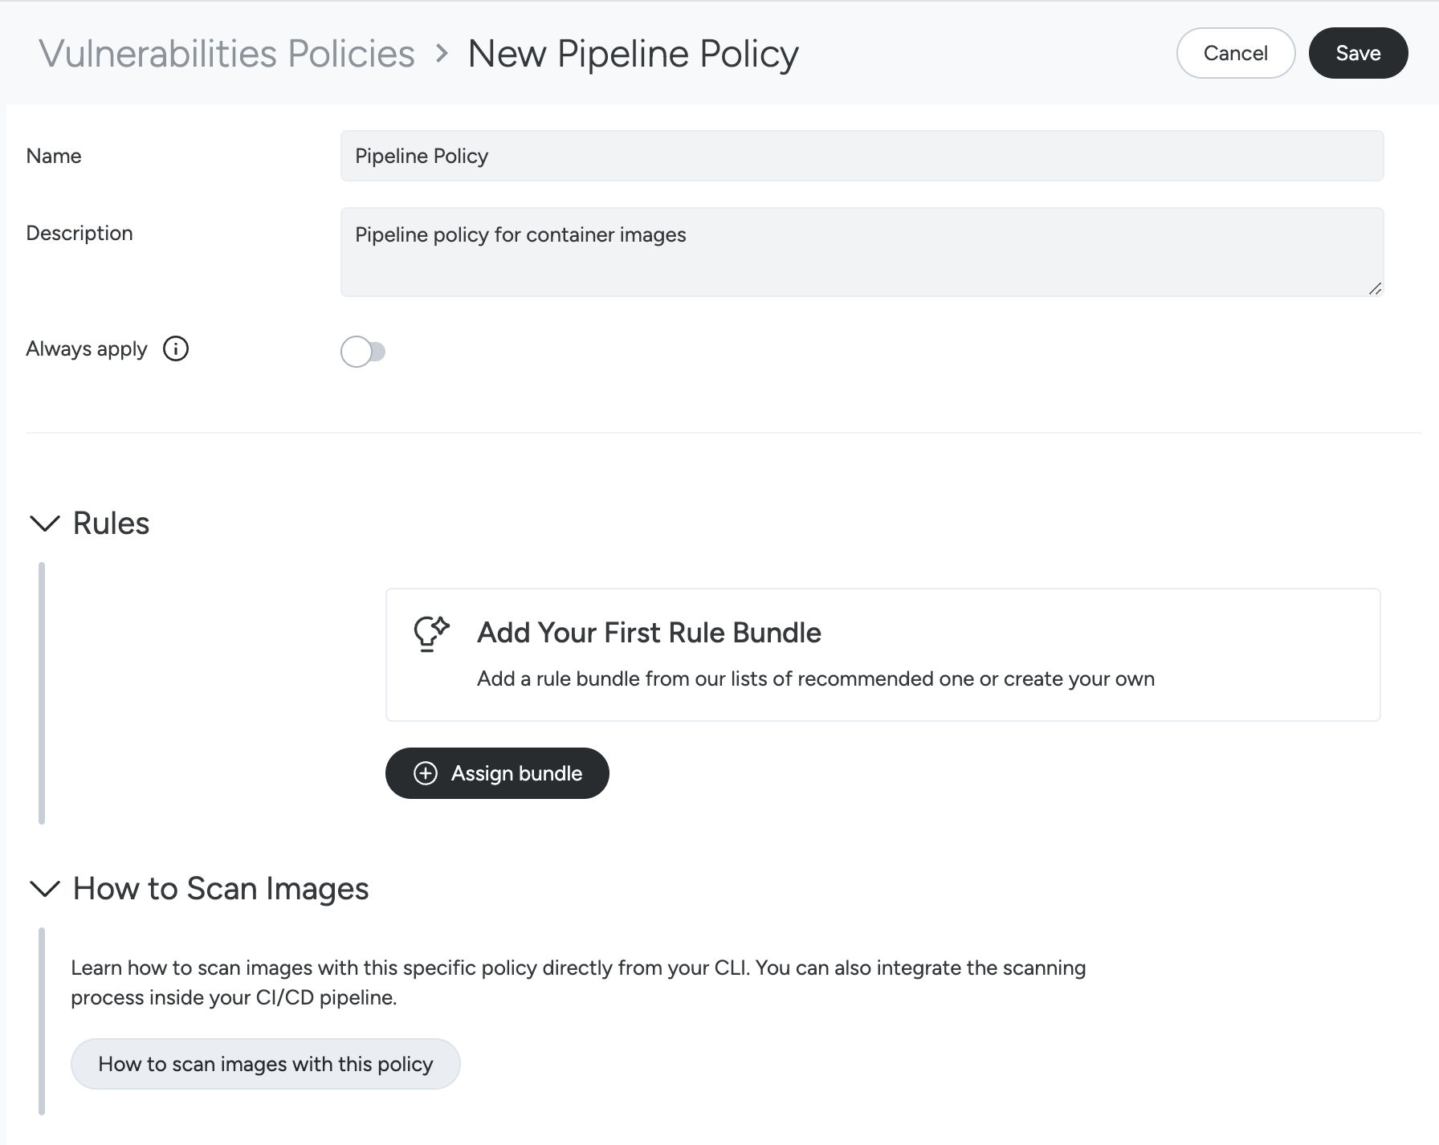This screenshot has width=1439, height=1145.
Task: Click the Description box resize handle
Action: click(x=1375, y=288)
